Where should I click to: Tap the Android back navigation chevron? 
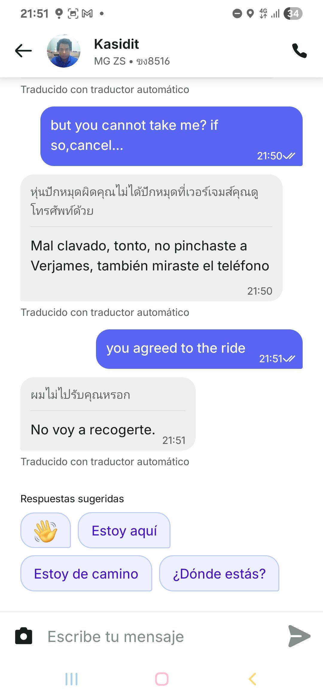252,679
